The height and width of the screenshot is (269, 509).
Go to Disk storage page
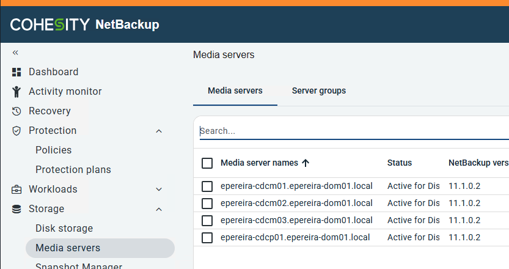pos(64,229)
